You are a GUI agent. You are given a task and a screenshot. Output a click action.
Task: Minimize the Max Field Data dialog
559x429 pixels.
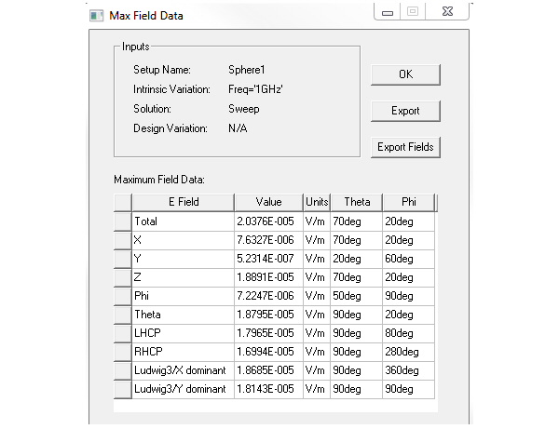point(388,12)
